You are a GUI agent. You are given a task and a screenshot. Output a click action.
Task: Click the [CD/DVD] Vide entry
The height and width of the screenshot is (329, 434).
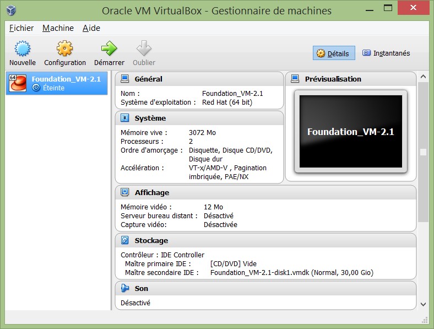tap(234, 263)
